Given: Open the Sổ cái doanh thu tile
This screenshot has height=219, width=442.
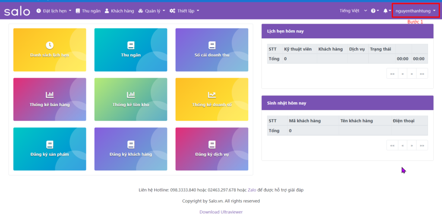Looking at the screenshot, I should [212, 49].
